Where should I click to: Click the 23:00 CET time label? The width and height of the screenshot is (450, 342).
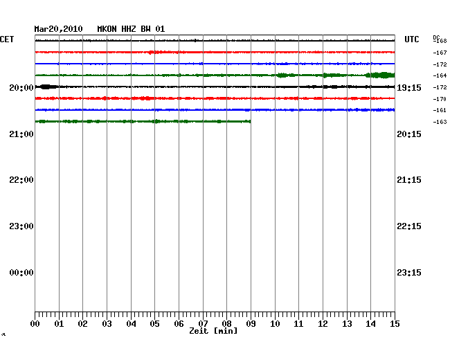[21, 226]
